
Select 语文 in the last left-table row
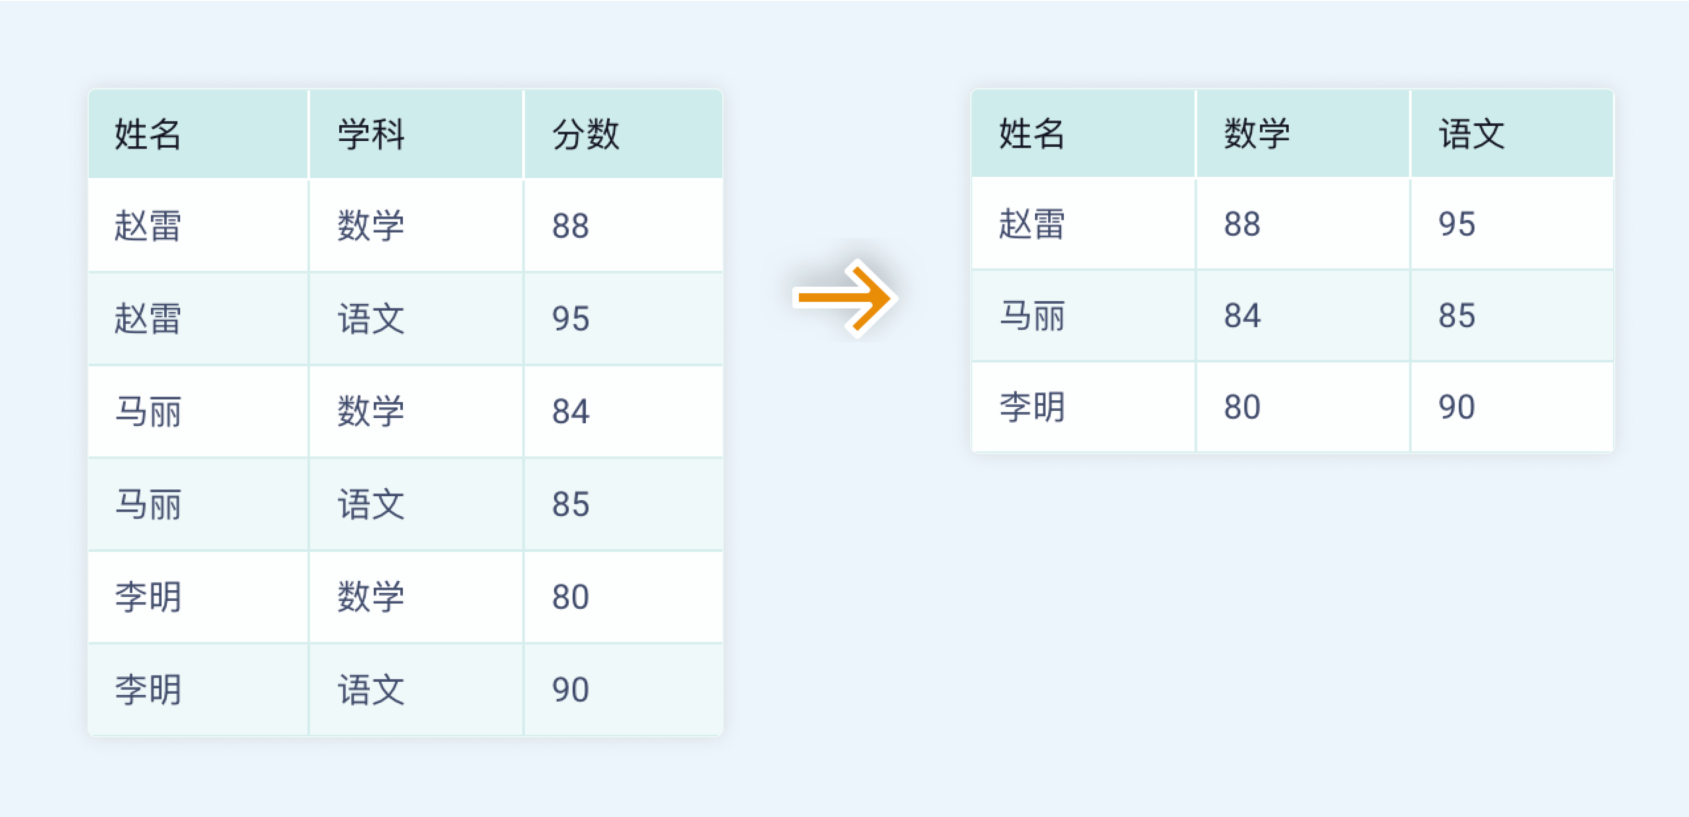pos(371,690)
